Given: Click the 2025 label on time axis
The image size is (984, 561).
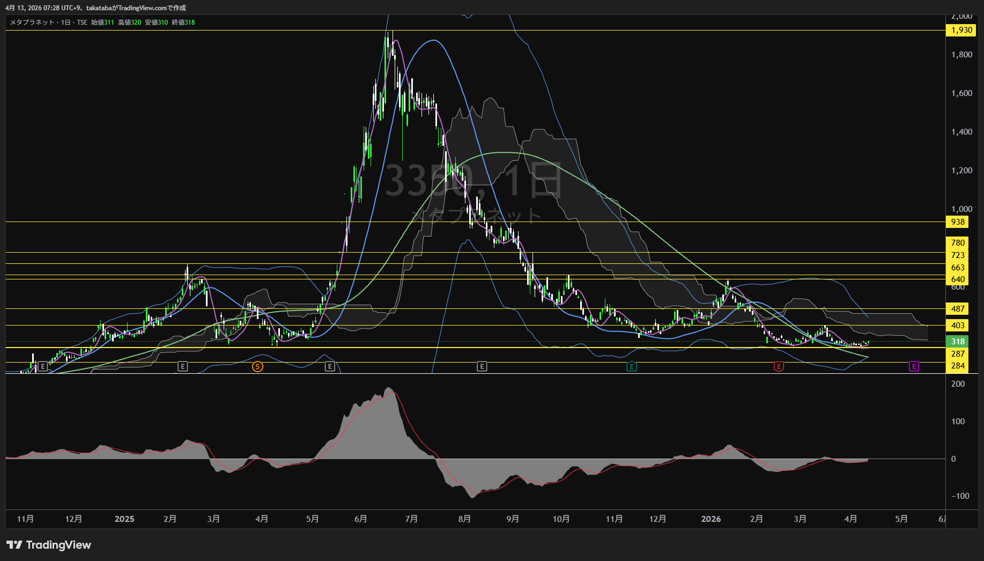Looking at the screenshot, I should (x=124, y=519).
